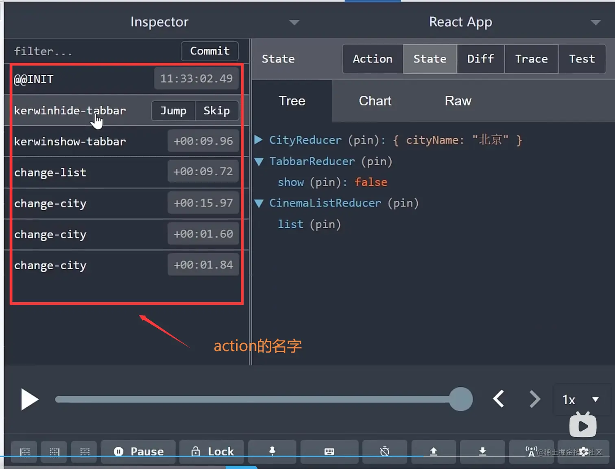Step to the previous action arrow
Screen dimensions: 615x469
tap(499, 399)
